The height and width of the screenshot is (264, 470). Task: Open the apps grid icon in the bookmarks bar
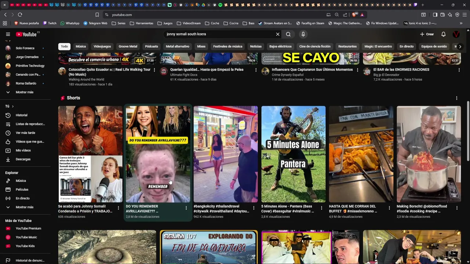5,23
